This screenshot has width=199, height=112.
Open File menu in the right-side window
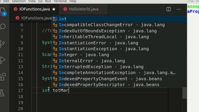(191, 1)
